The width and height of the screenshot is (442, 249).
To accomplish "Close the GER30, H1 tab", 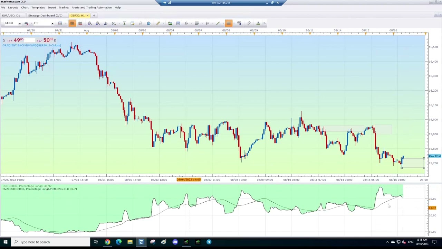I will [x=87, y=16].
